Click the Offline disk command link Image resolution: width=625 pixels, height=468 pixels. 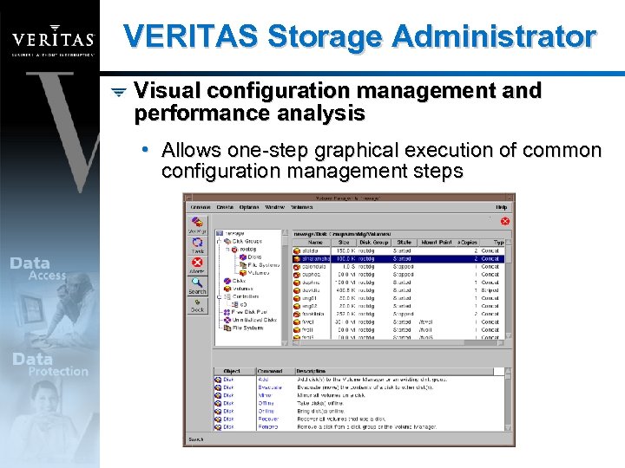click(266, 404)
